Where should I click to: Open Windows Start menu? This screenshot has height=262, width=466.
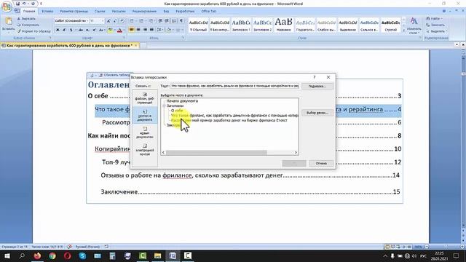(7, 255)
